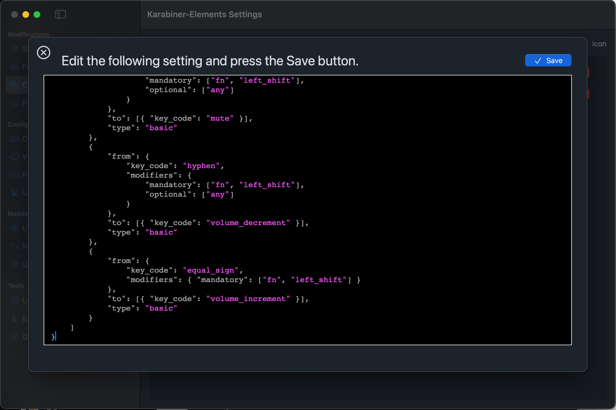The image size is (616, 410).
Task: Click the "mute" value in the code
Action: click(220, 118)
